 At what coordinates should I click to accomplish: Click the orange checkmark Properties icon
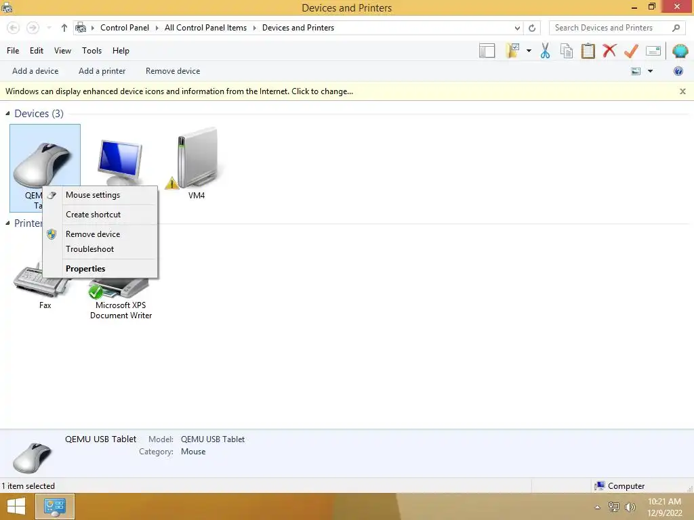631,51
